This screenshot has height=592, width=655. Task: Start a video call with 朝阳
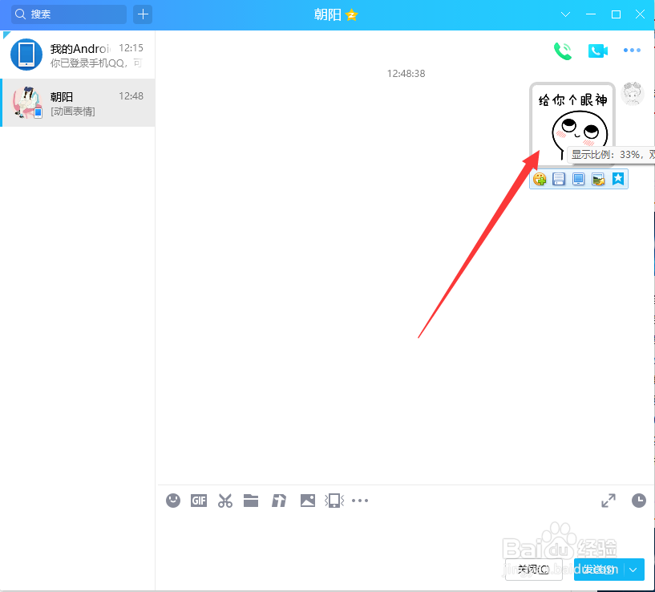598,51
